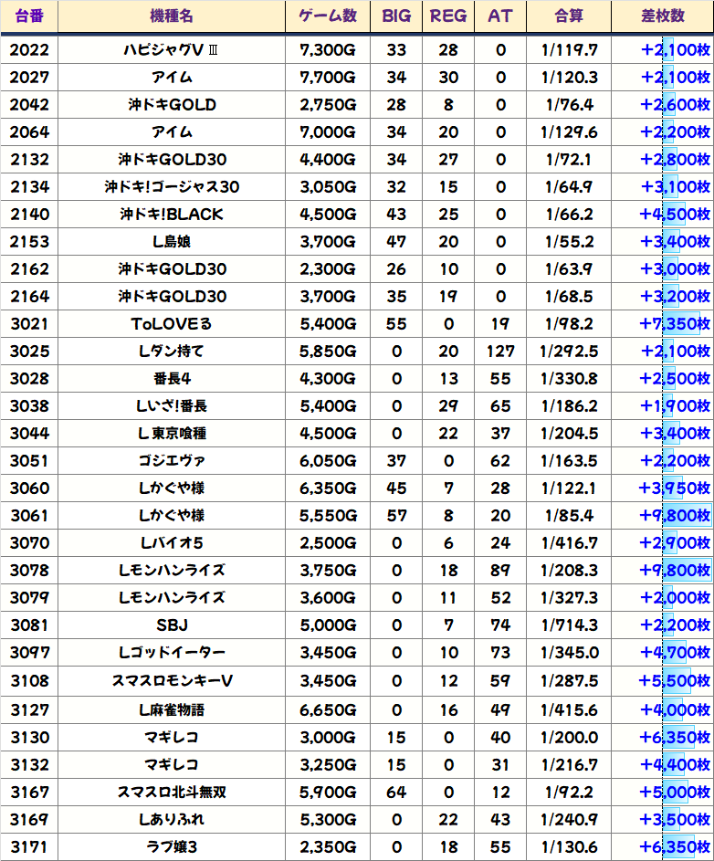Image resolution: width=714 pixels, height=861 pixels.
Task: Click the REG column header
Action: point(448,16)
